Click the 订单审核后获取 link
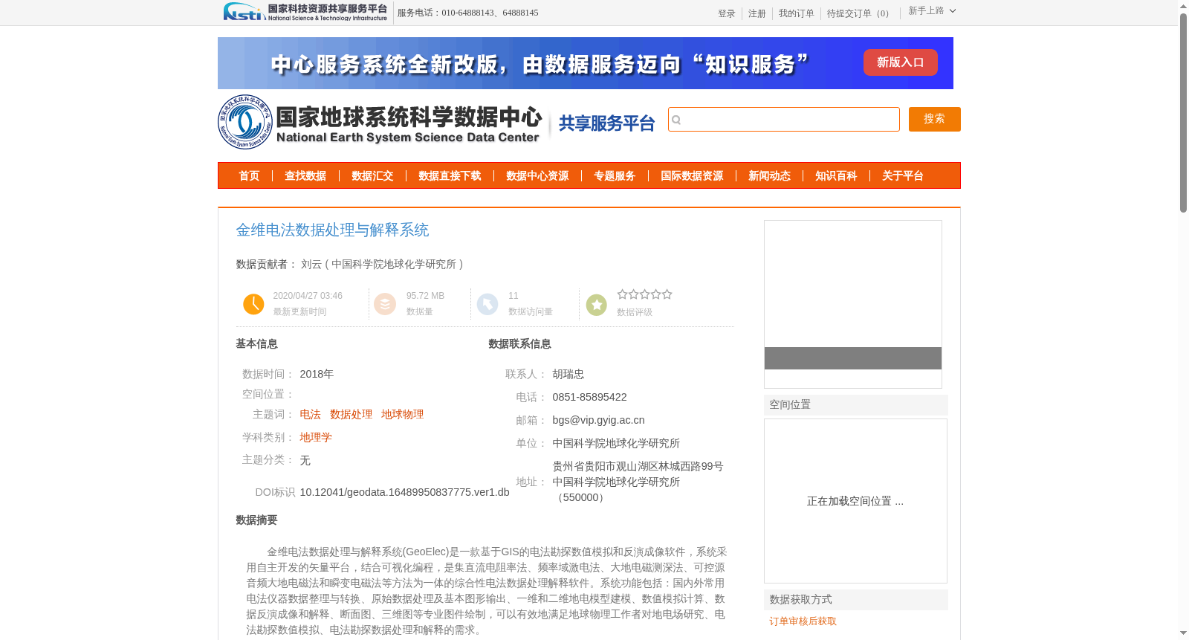This screenshot has width=1189, height=640. (803, 621)
